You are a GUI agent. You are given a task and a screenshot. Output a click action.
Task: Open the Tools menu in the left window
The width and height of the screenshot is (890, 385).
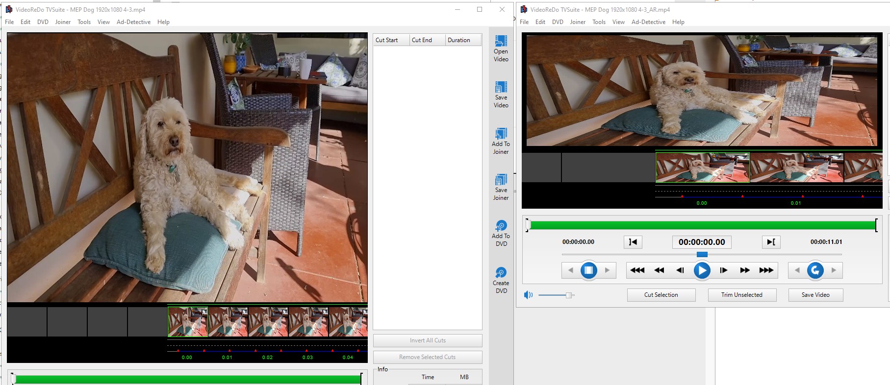pos(84,22)
